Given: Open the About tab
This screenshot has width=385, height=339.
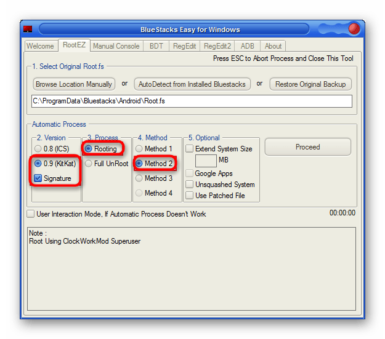Looking at the screenshot, I should coord(273,46).
